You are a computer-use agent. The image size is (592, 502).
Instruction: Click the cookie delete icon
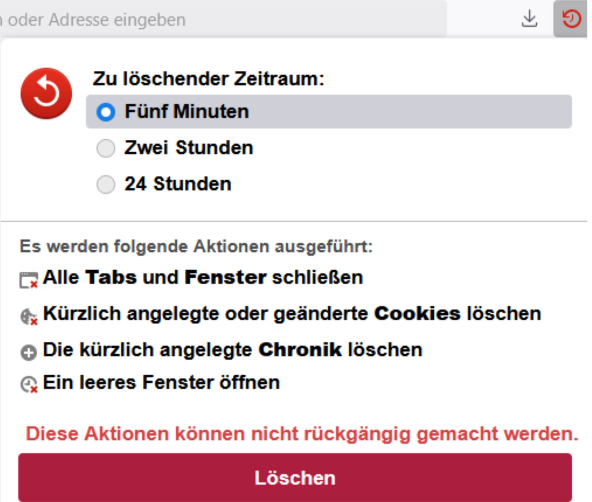point(28,316)
